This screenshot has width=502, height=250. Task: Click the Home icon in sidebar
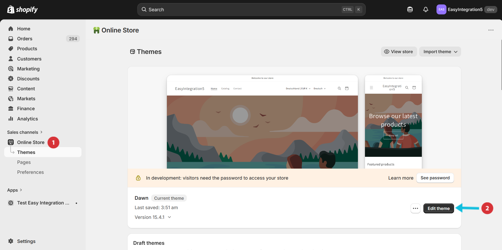tap(11, 29)
